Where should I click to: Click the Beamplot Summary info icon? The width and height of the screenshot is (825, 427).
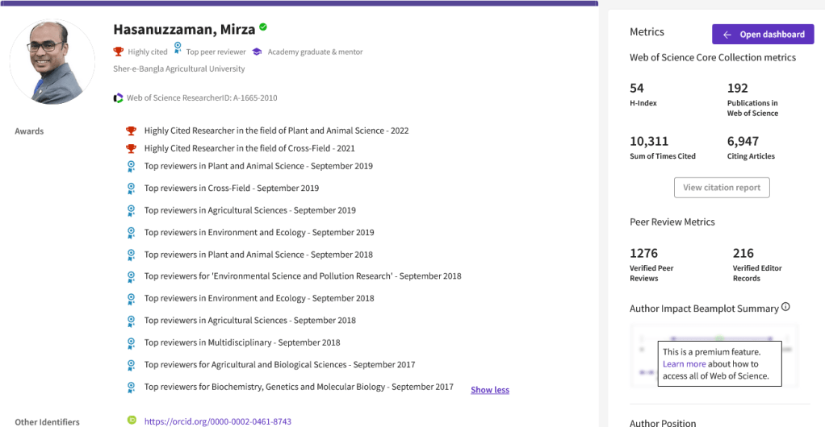(x=785, y=307)
